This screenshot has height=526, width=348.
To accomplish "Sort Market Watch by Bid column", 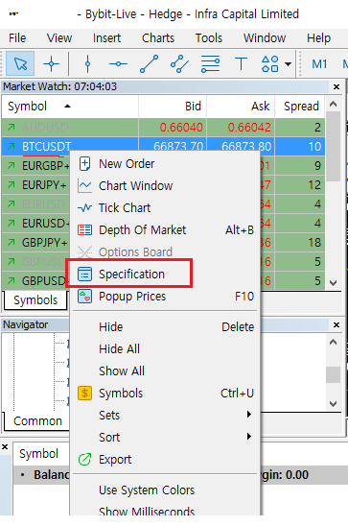I will click(x=173, y=107).
